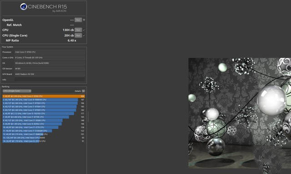
Task: Run the OpenGL benchmark test
Action: [78, 20]
